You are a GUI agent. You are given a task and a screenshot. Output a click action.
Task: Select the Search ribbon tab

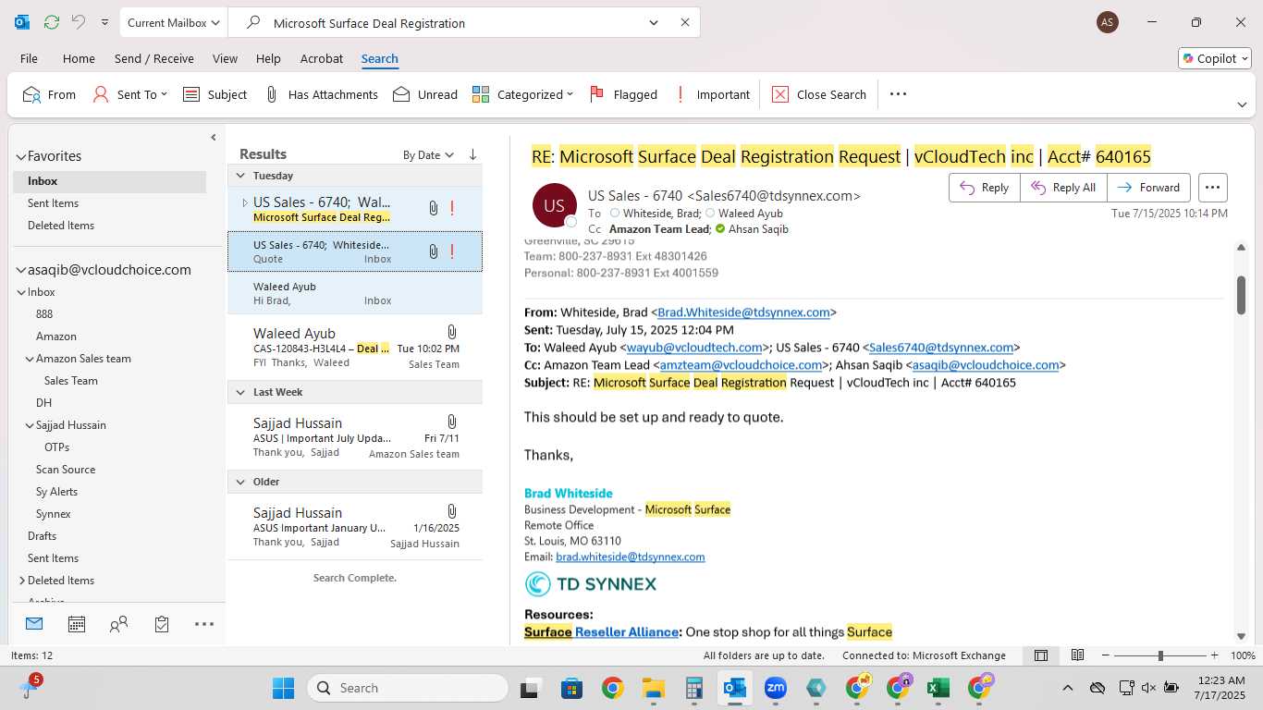pos(380,58)
